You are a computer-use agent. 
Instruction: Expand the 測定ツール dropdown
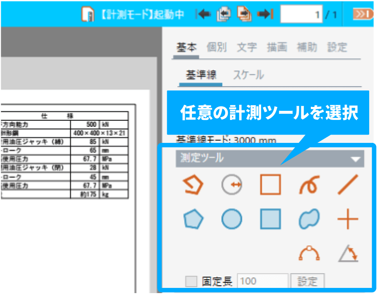[355, 159]
